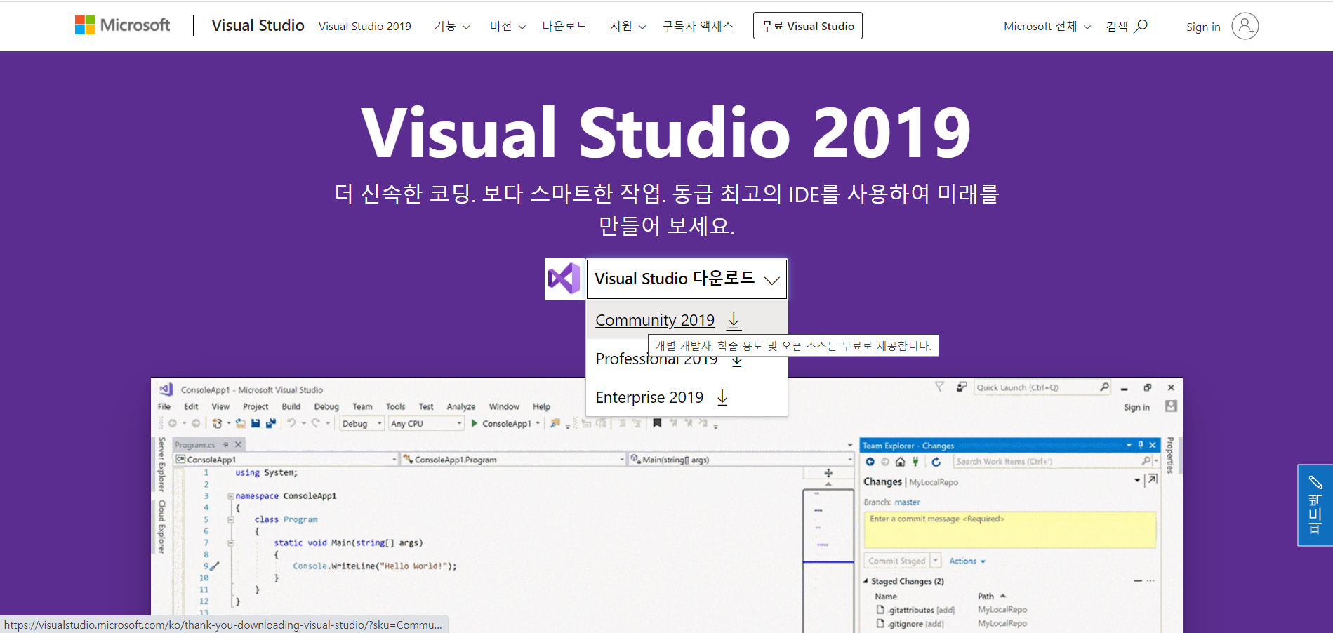Collapse the Staged Changes (2) section
The image size is (1333, 633).
click(866, 581)
